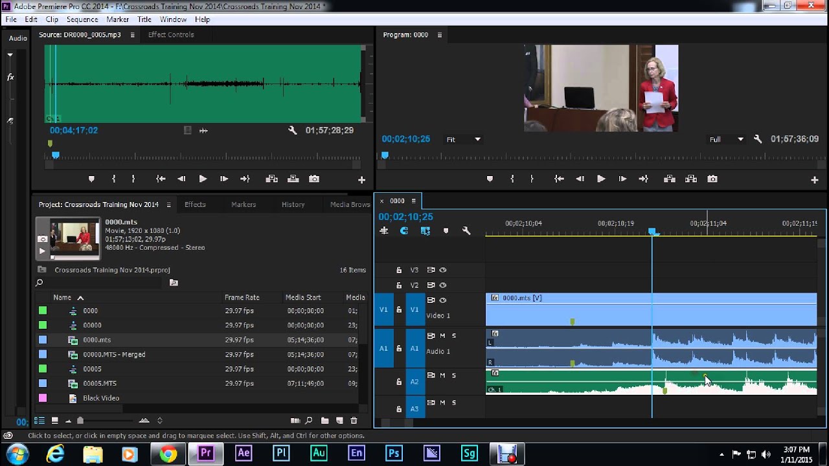Switch to the Markers tab
Image resolution: width=829 pixels, height=466 pixels.
tap(244, 205)
